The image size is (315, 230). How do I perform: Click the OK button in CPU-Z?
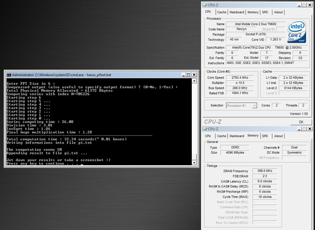(301, 122)
